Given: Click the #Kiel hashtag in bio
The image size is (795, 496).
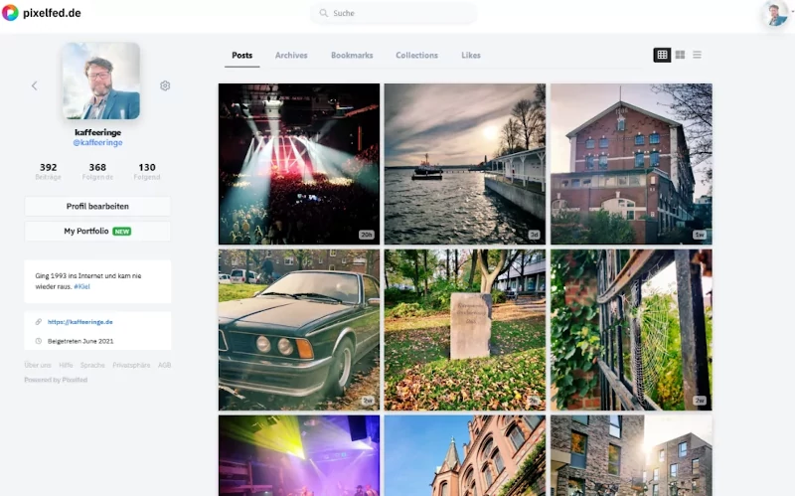Looking at the screenshot, I should point(81,286).
